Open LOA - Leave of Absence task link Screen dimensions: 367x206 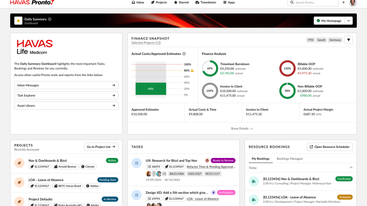tap(203, 199)
